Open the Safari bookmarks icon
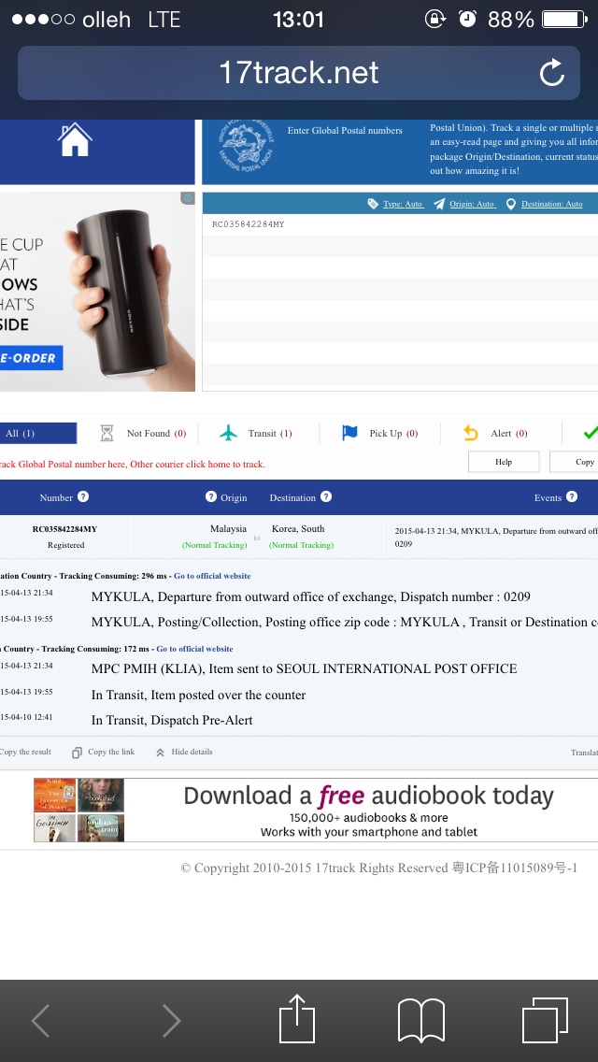 (x=420, y=1019)
